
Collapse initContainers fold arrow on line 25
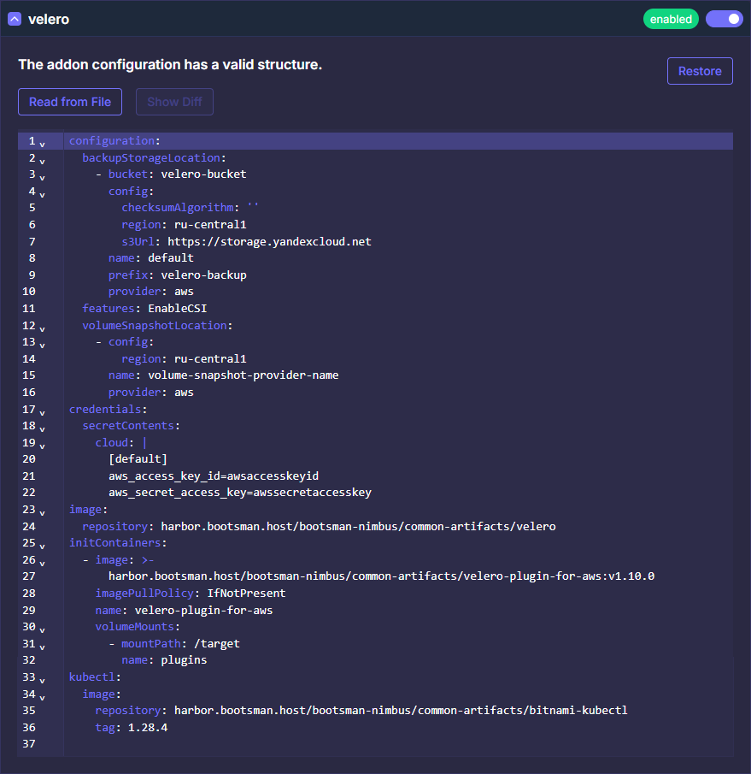coord(43,545)
